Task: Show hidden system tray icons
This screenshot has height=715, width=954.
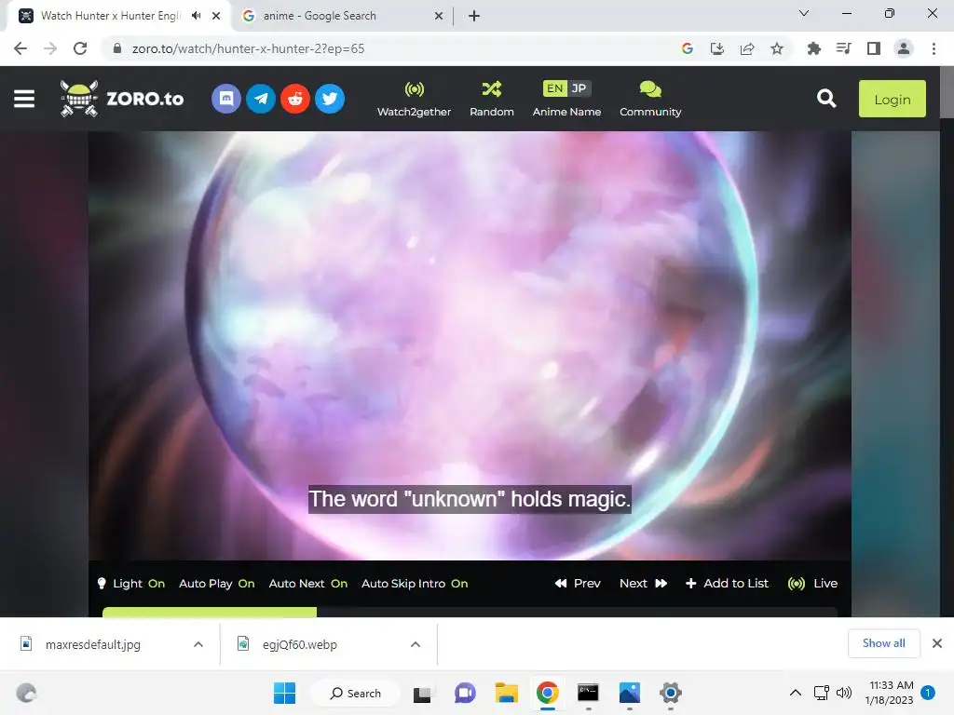Action: pyautogui.click(x=796, y=693)
